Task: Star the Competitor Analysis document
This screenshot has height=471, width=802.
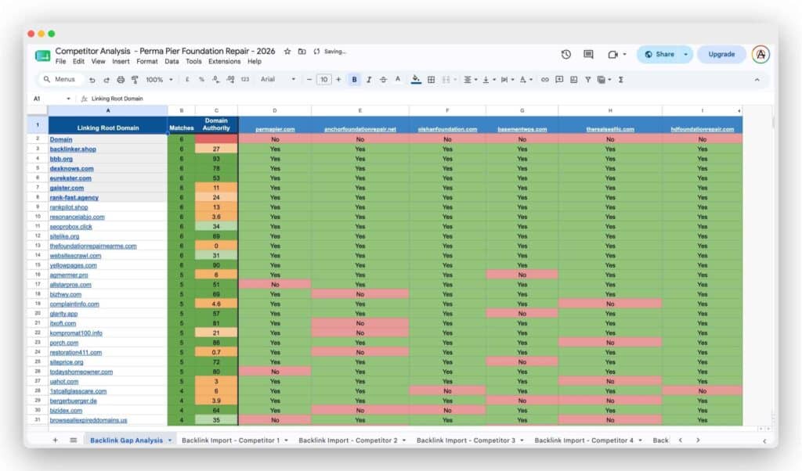Action: pos(287,51)
